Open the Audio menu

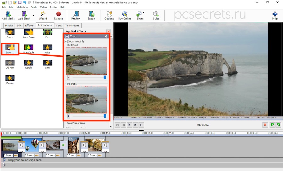click(53, 7)
